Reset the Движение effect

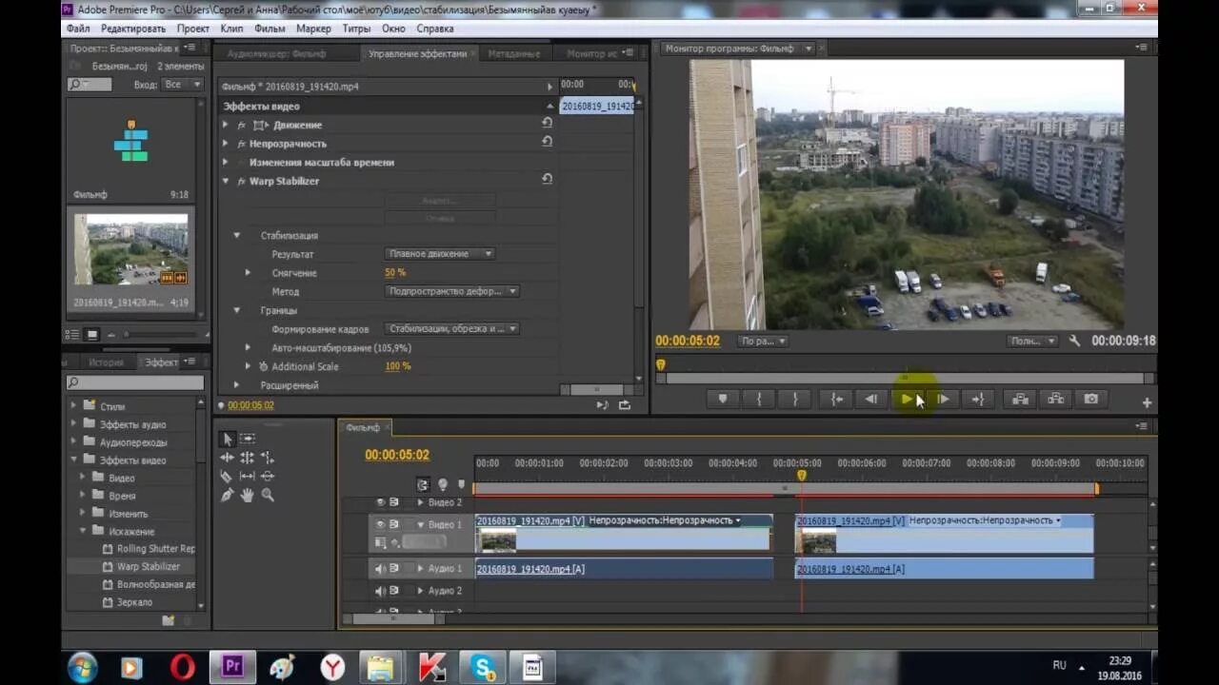pos(547,124)
